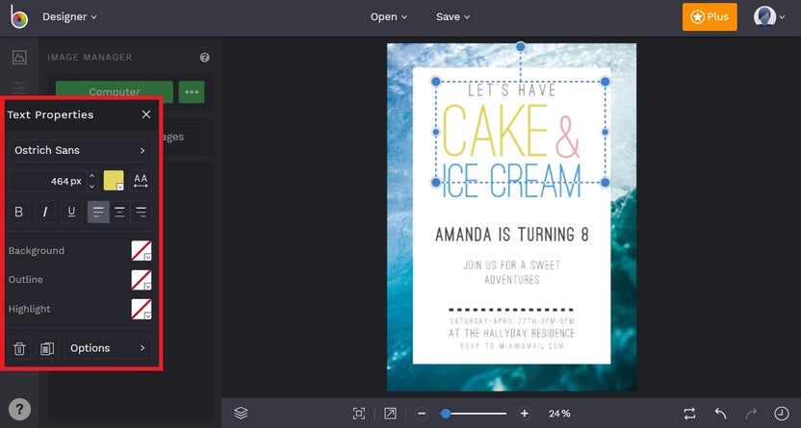Click the rotate handle above the text box
The height and width of the screenshot is (428, 801).
[520, 47]
